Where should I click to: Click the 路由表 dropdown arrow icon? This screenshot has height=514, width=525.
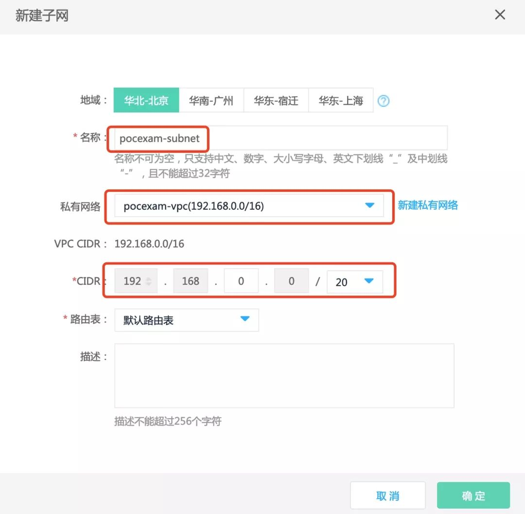click(245, 320)
